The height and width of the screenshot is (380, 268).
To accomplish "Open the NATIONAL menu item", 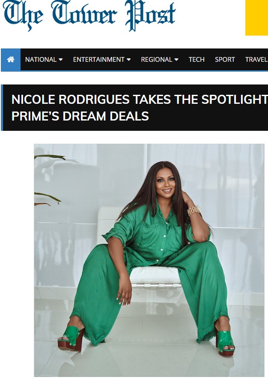I will pos(41,59).
